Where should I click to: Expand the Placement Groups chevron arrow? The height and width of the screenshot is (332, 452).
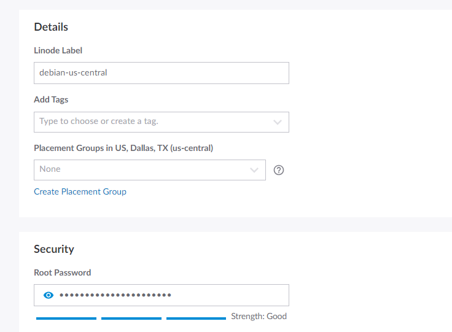pos(254,170)
